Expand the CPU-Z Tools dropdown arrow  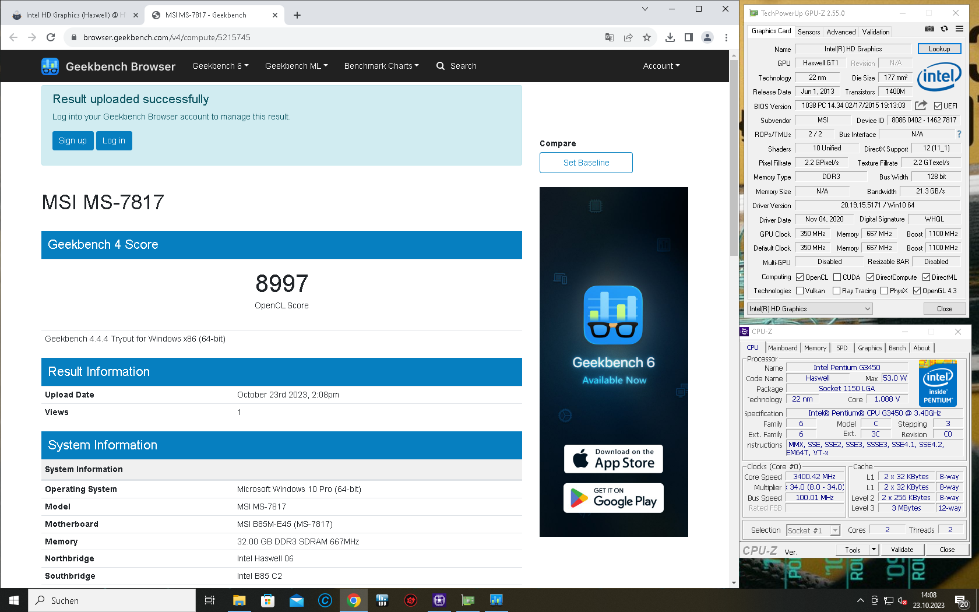[x=874, y=550]
